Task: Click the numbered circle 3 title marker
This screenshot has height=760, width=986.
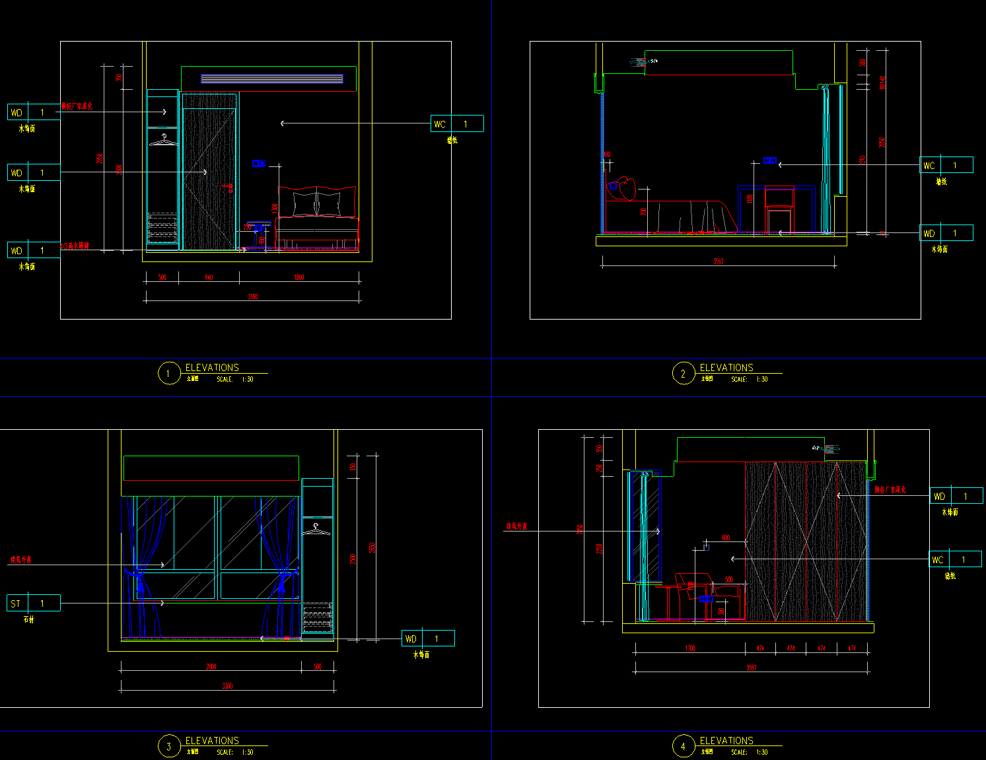Action: (x=168, y=747)
